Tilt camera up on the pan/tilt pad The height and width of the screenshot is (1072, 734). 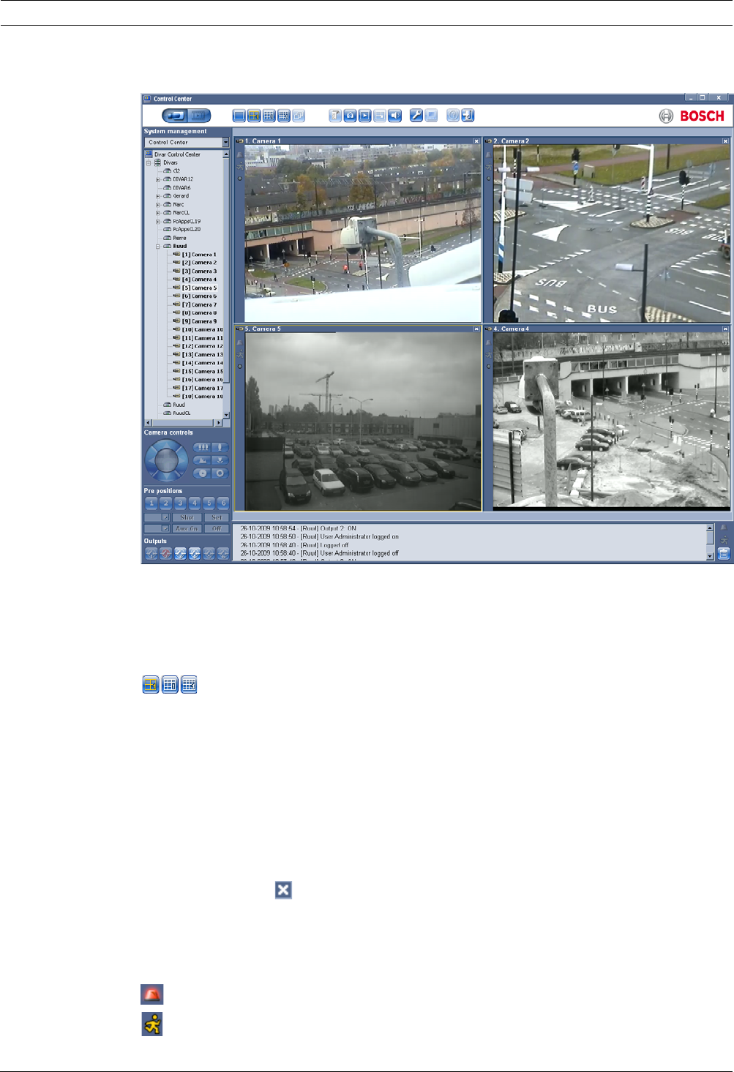(x=166, y=445)
